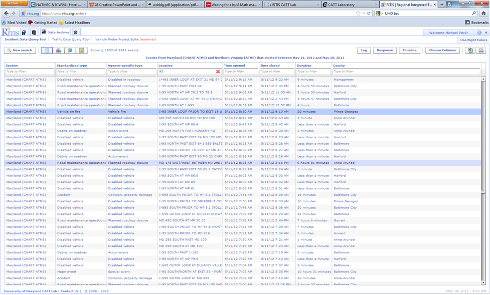The image size is (490, 295).
Task: Open the Contact Us link in the footer
Action: (70, 291)
